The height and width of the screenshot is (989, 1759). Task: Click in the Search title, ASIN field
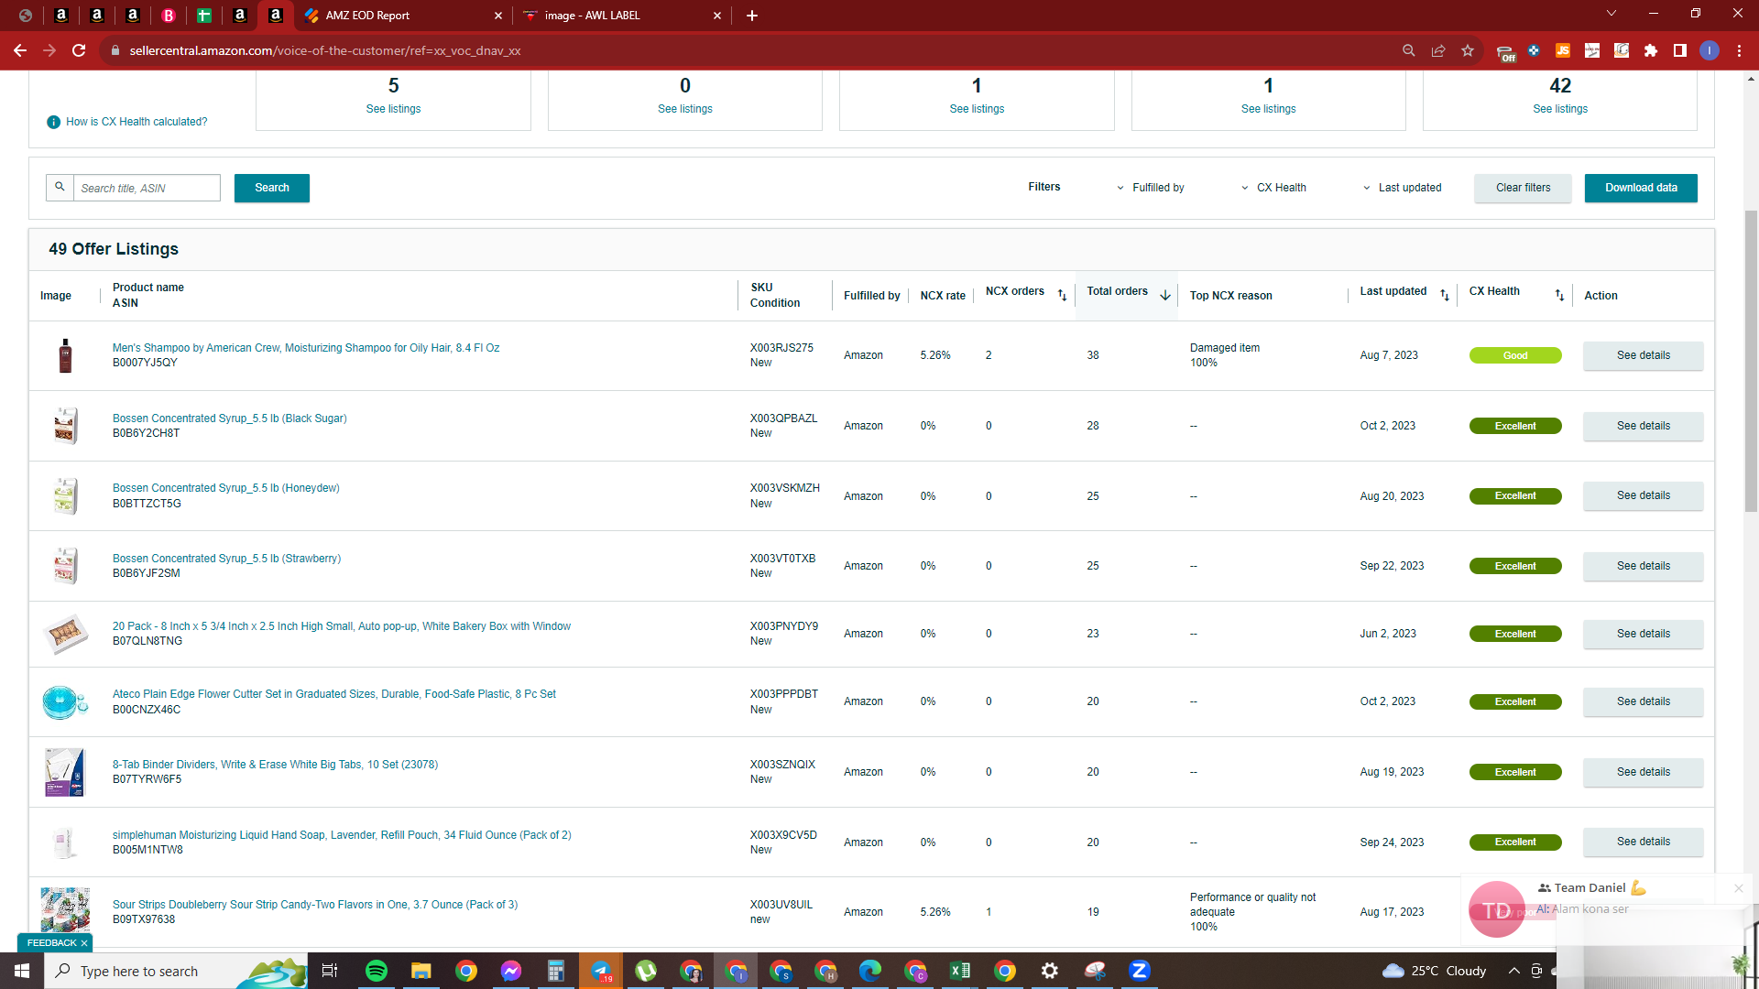[147, 188]
